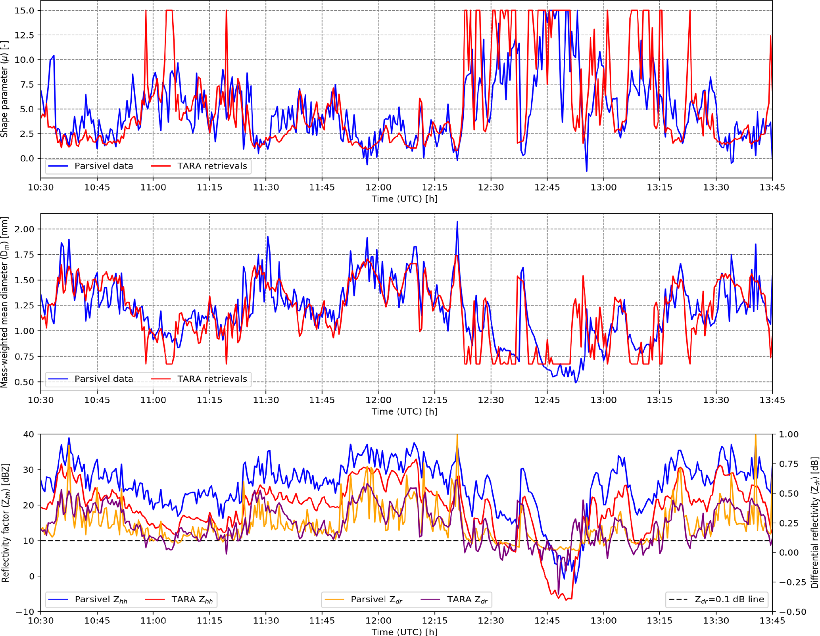The height and width of the screenshot is (636, 820).
Task: Click the orange Parsivel Zdr legend line
Action: 334,599
